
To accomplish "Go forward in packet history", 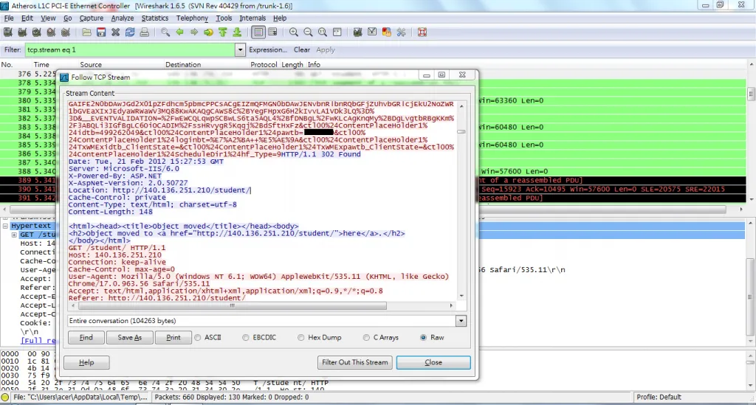I will click(x=194, y=32).
